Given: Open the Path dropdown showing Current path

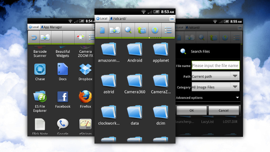Looking at the screenshot, I should click(216, 76).
